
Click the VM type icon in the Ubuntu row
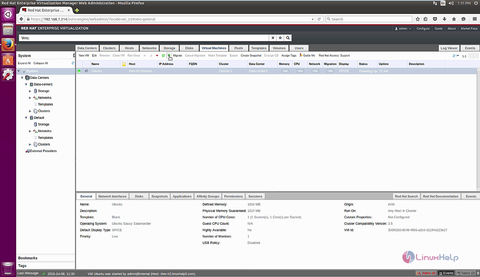tap(86, 71)
